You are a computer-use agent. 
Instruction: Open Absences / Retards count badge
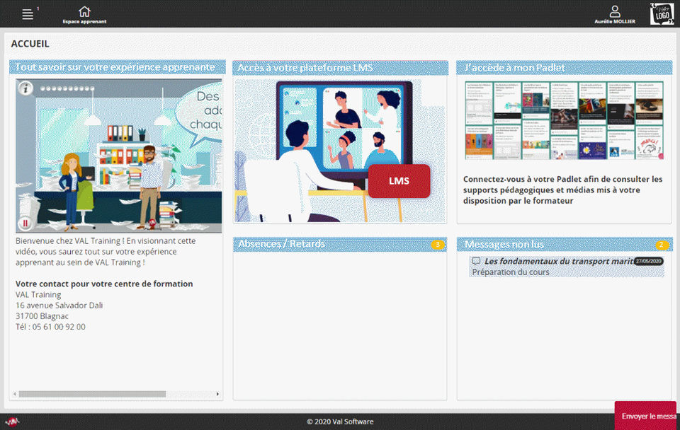coord(438,245)
